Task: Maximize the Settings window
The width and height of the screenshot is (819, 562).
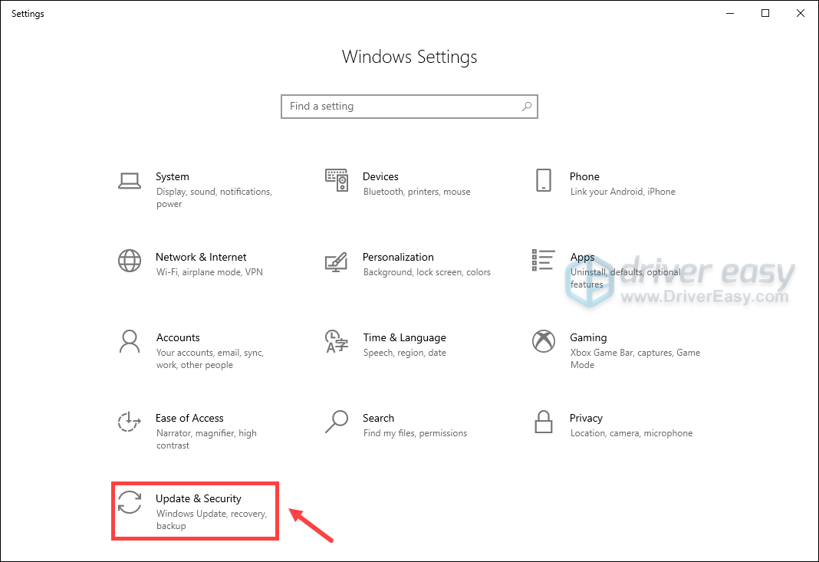Action: click(x=765, y=13)
